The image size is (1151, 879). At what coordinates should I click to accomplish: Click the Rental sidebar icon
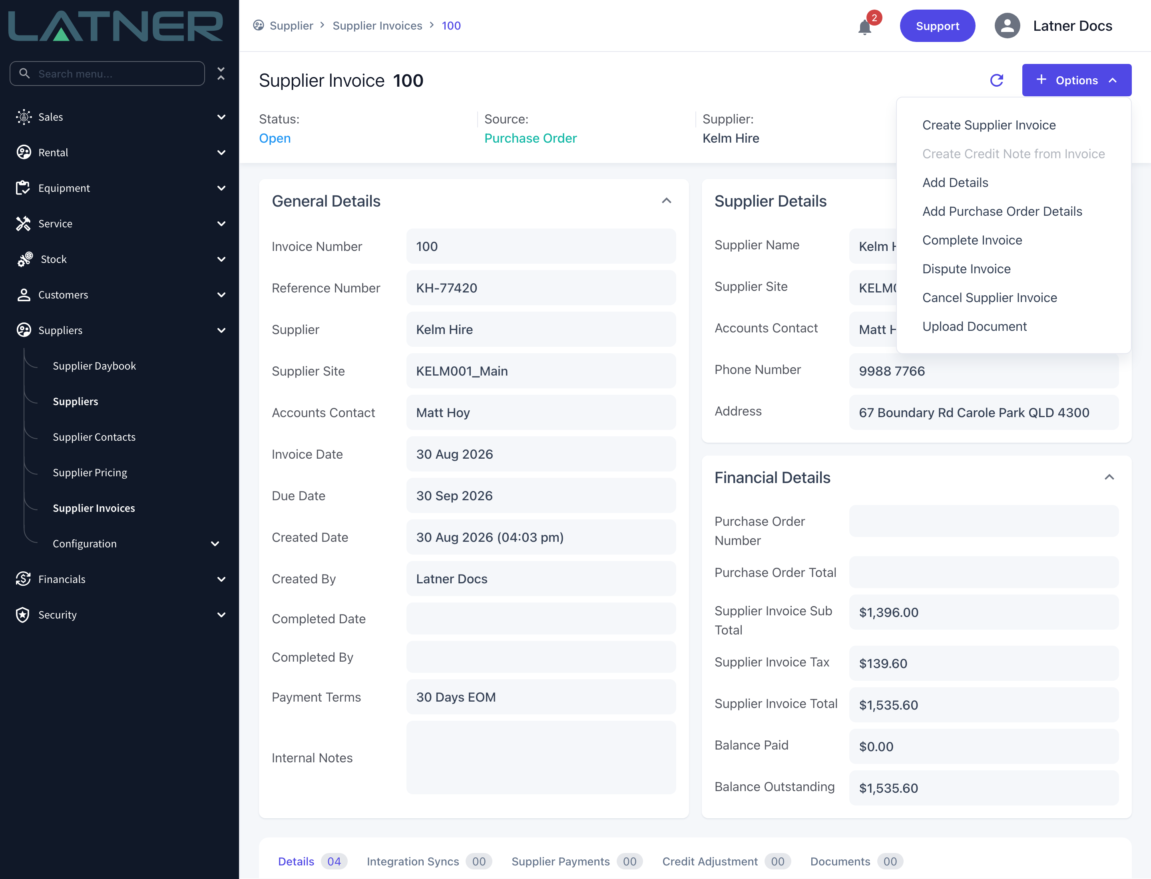tap(24, 152)
